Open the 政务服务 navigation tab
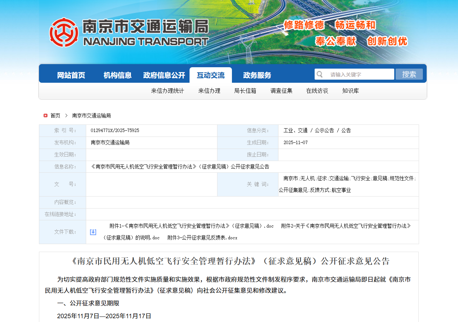Viewport: 458px width, 322px height. coord(257,75)
